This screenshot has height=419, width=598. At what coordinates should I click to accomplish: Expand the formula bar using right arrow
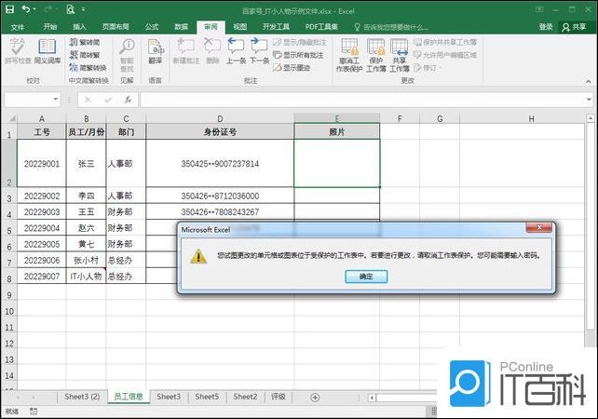point(589,100)
